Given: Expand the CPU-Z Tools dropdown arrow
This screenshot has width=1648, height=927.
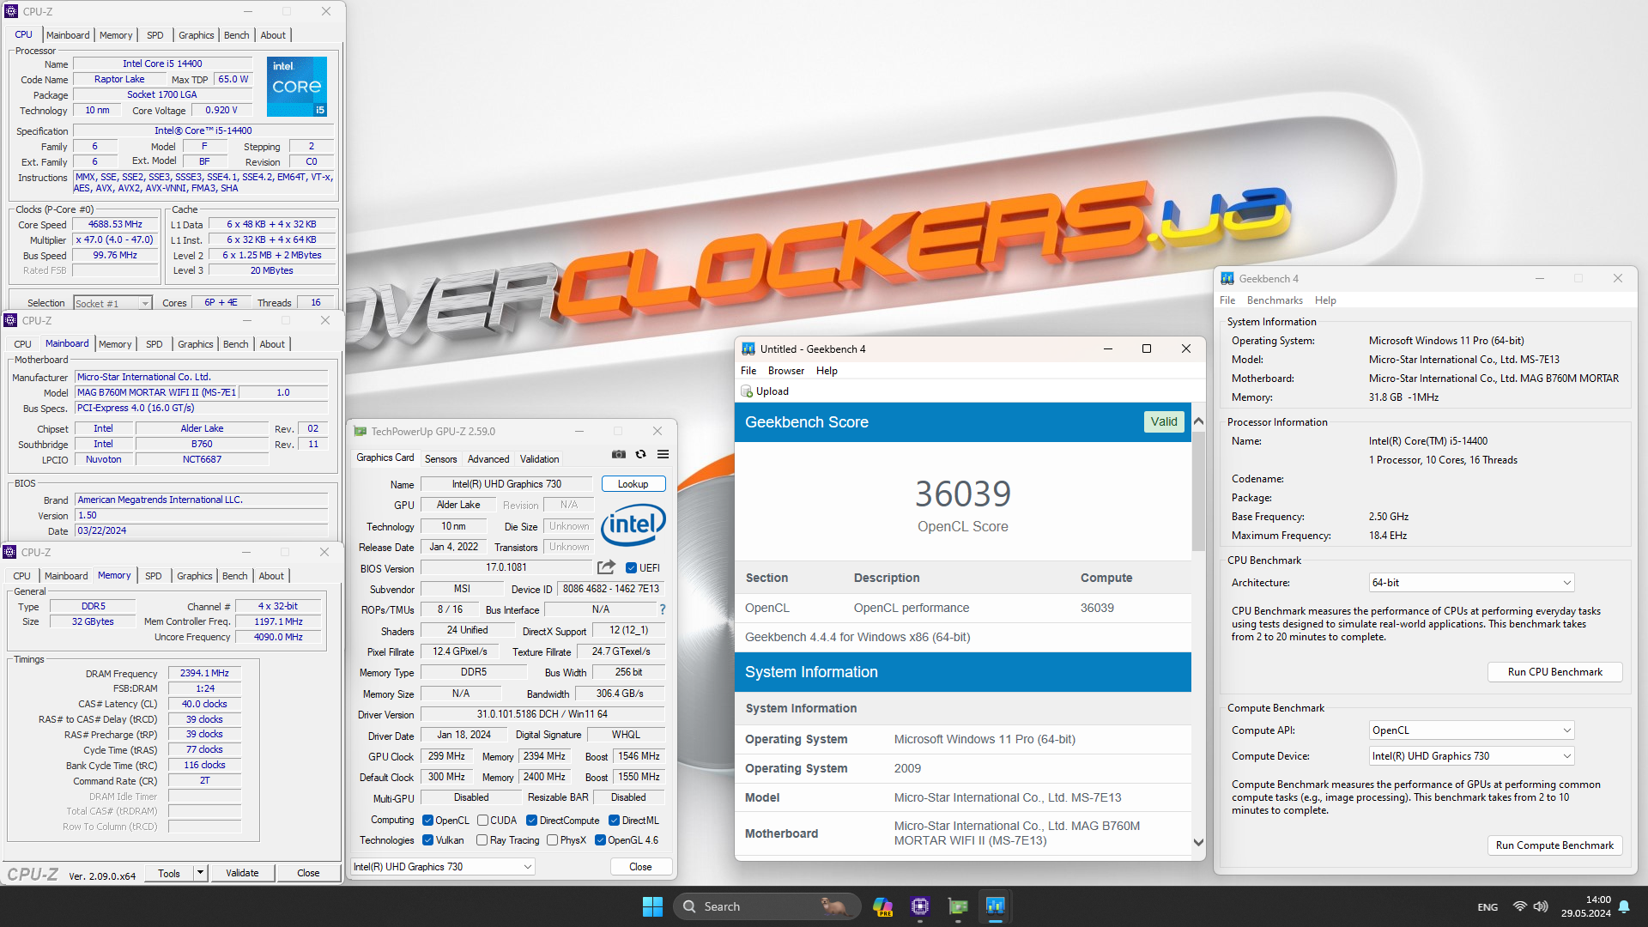Looking at the screenshot, I should click(x=200, y=873).
